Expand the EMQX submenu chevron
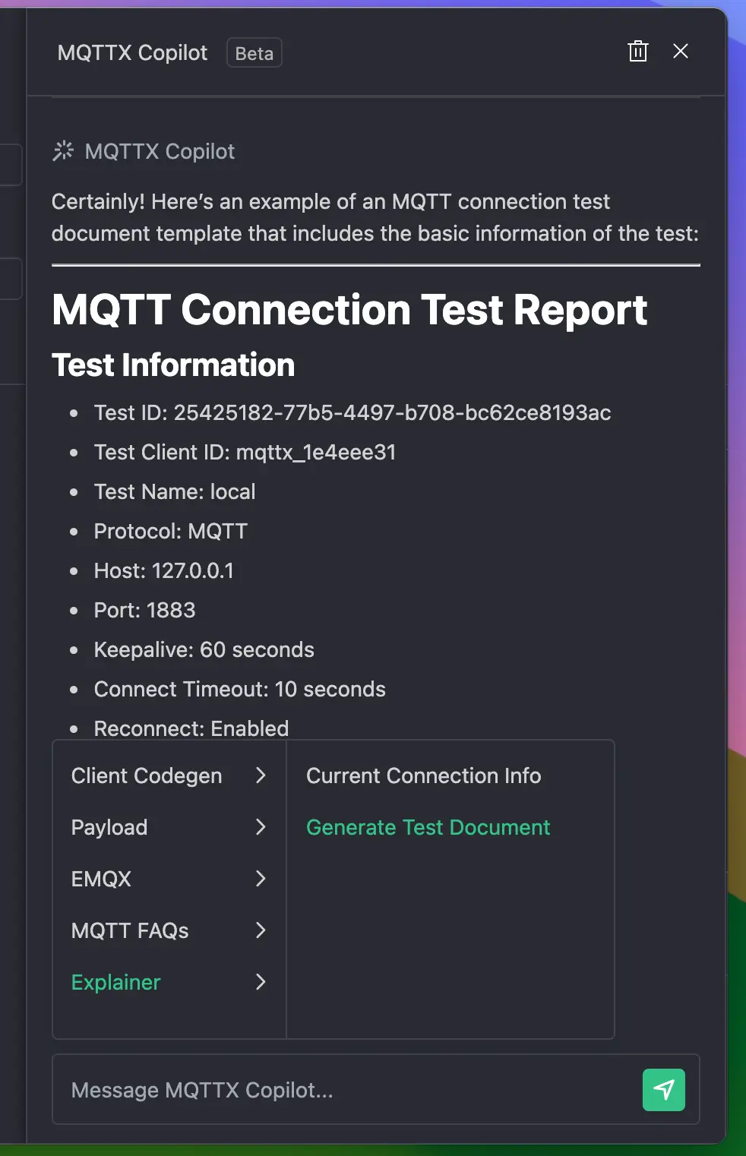 [x=261, y=879]
